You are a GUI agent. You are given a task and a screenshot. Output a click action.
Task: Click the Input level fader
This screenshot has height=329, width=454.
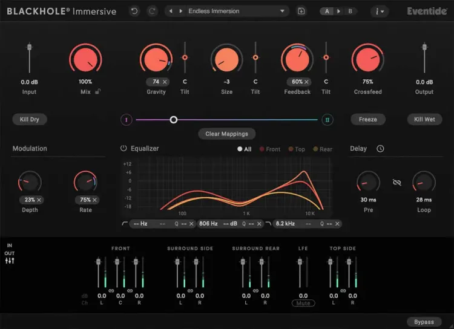point(29,47)
